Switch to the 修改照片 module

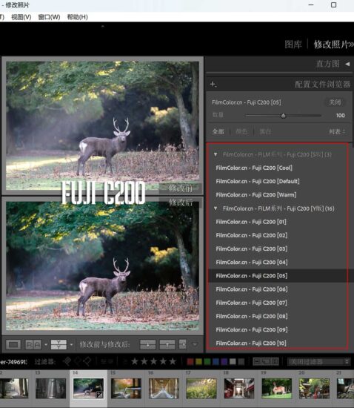point(331,45)
